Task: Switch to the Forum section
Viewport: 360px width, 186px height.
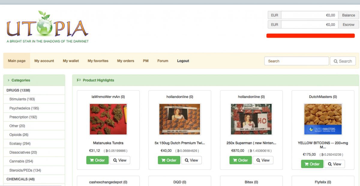Action: 163,61
